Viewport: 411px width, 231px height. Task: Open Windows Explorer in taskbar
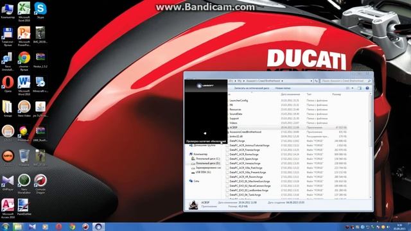[x=18, y=227]
